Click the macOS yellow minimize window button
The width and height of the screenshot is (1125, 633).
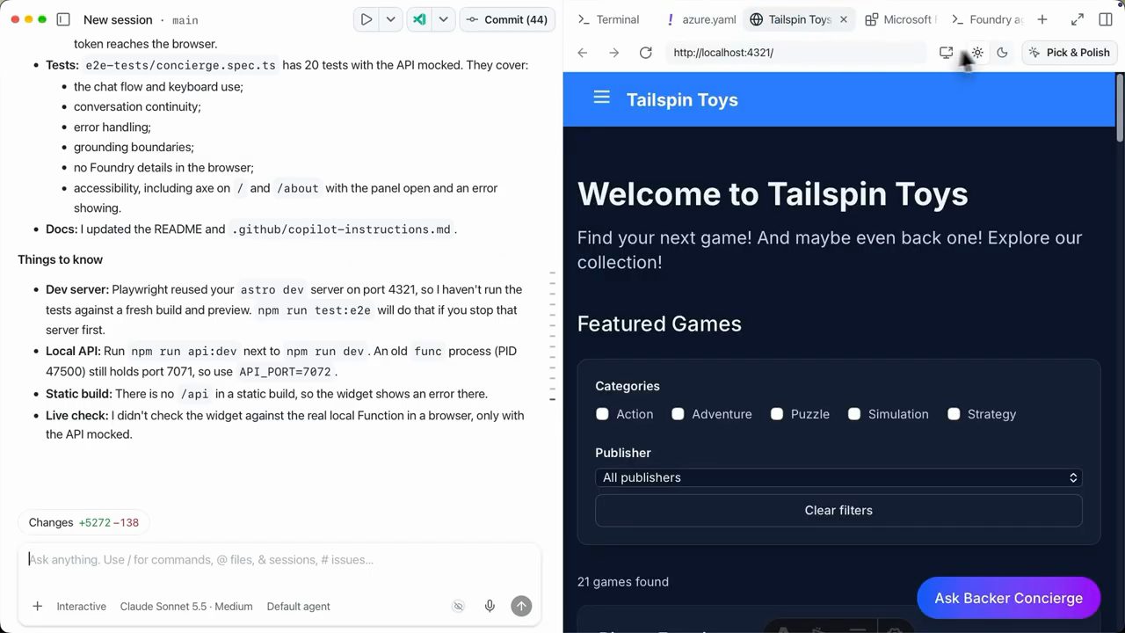click(29, 19)
